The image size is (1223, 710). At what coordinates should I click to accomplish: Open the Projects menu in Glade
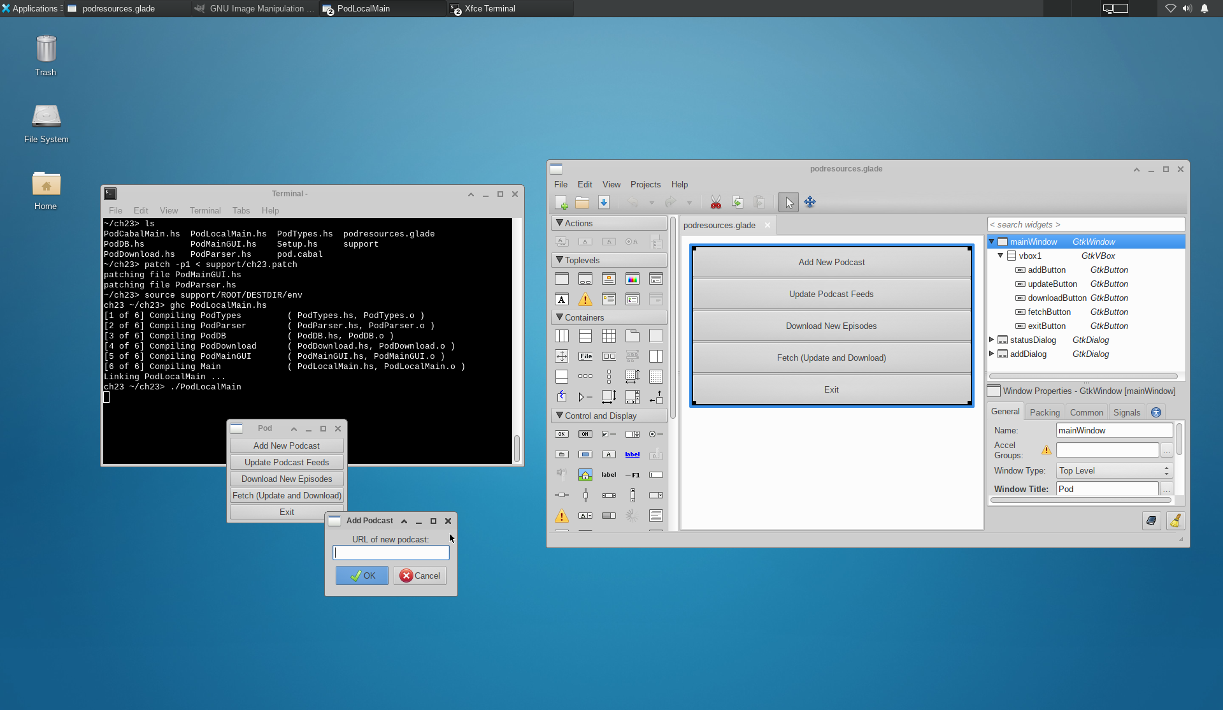pos(645,184)
